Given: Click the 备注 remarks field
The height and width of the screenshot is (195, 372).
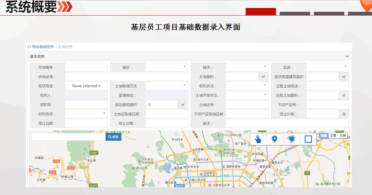Looking at the screenshot, I should [x=287, y=124].
